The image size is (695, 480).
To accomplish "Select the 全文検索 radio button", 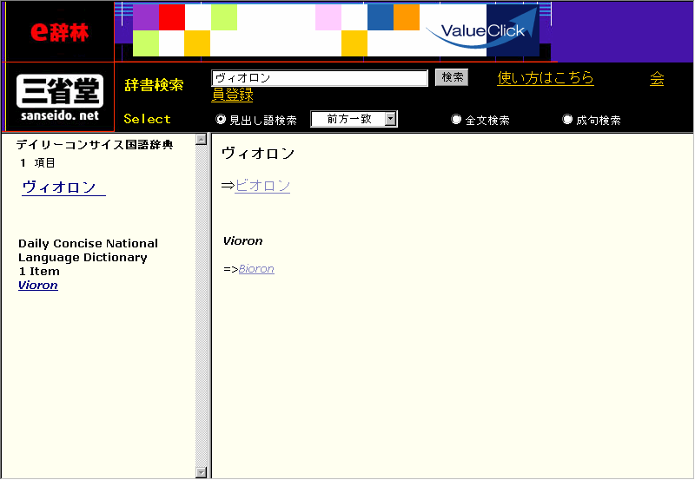I will [456, 120].
